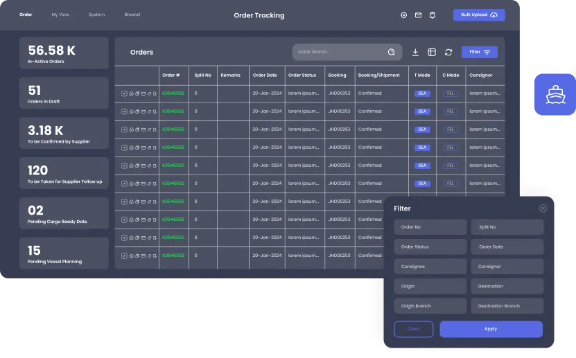Viewport: 576px width, 358px height.
Task: Open the Order Status filter field
Action: (430, 247)
